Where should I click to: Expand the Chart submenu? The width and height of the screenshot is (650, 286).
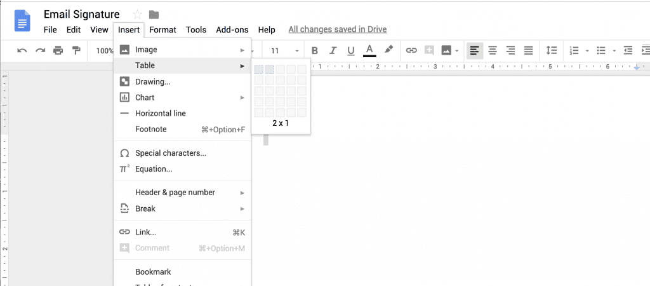click(x=182, y=97)
